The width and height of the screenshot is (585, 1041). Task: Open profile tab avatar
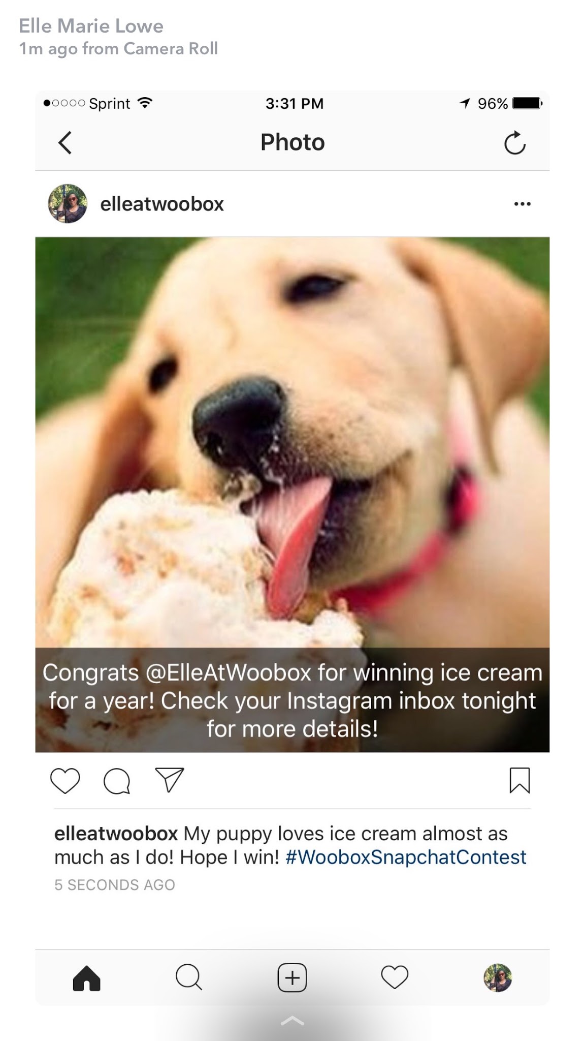coord(498,977)
